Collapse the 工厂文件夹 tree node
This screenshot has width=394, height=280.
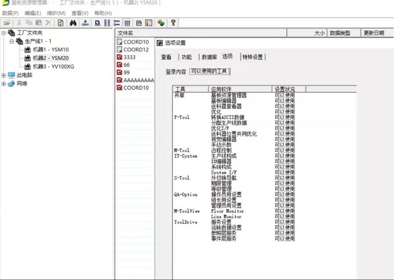(x=4, y=33)
